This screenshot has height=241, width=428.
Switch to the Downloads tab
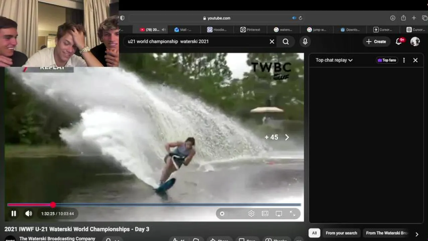tap(350, 29)
